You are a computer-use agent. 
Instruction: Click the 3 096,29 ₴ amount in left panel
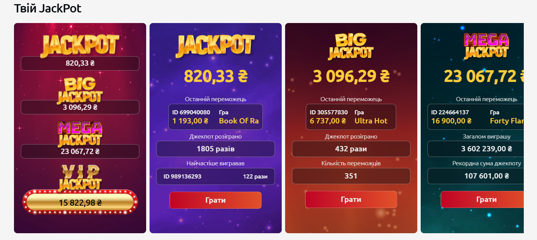(80, 108)
